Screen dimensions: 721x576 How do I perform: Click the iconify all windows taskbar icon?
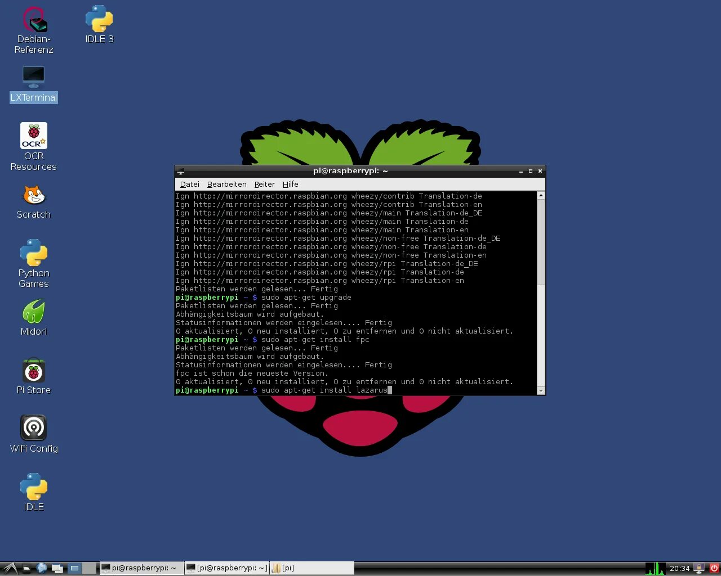pyautogui.click(x=57, y=568)
